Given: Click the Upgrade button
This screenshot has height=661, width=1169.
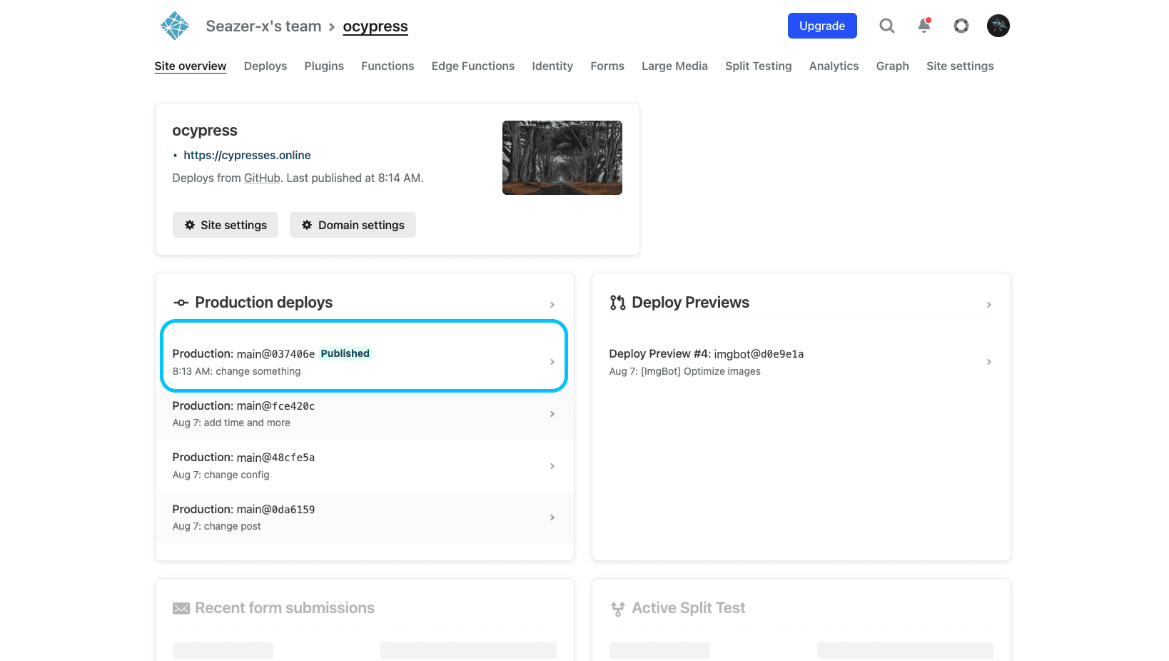Looking at the screenshot, I should [822, 26].
